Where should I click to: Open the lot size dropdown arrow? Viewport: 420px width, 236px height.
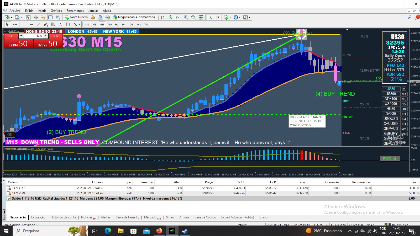pos(21,36)
